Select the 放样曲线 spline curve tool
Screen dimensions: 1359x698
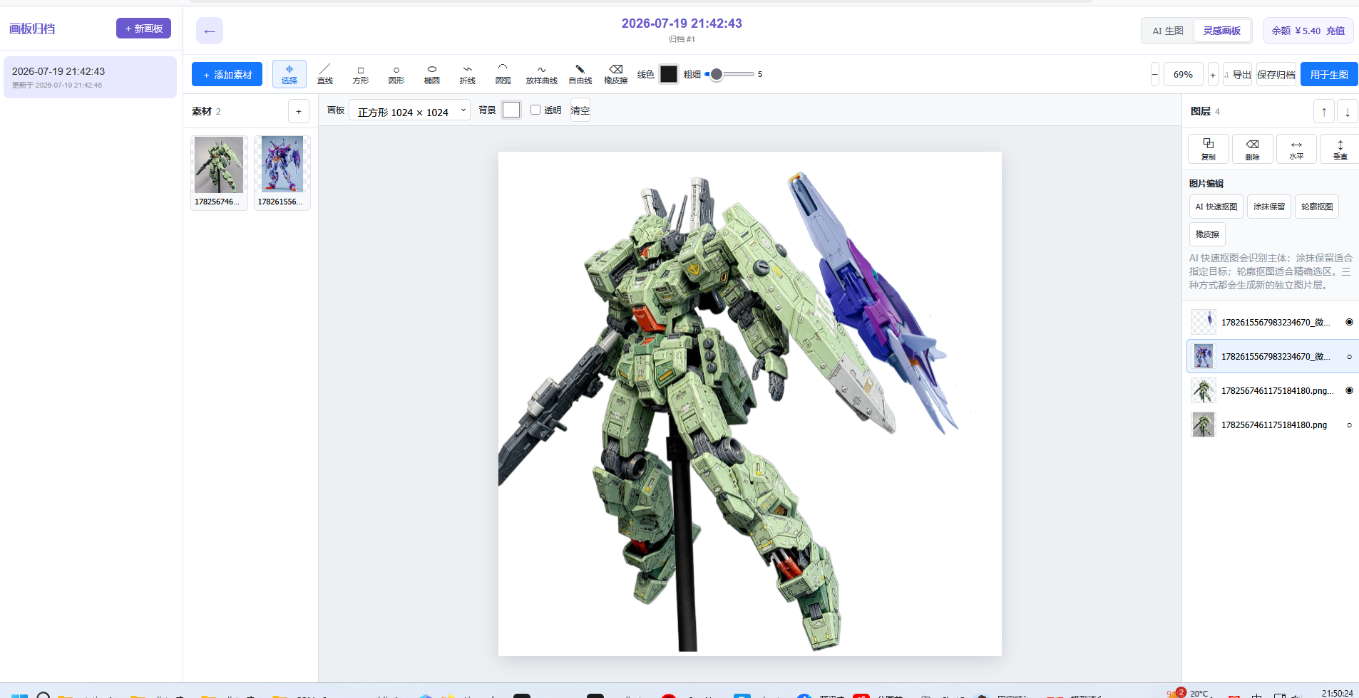click(542, 74)
